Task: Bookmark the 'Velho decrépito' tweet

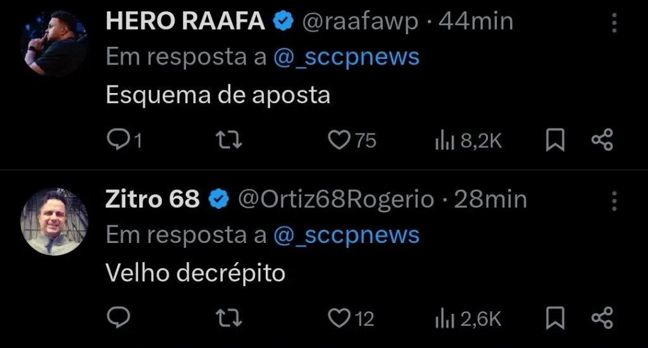Action: (x=555, y=318)
